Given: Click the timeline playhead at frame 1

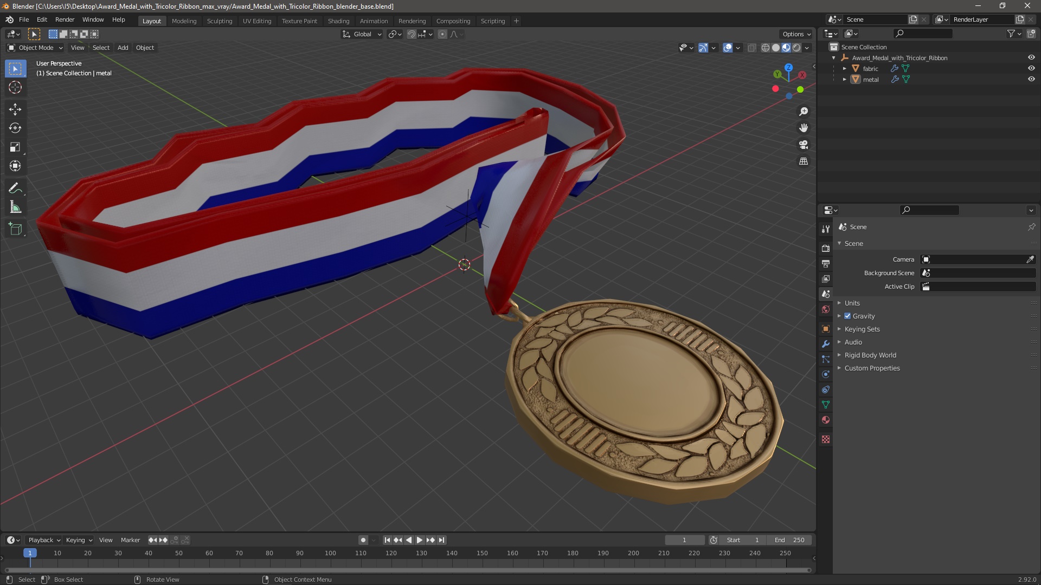Looking at the screenshot, I should point(30,553).
